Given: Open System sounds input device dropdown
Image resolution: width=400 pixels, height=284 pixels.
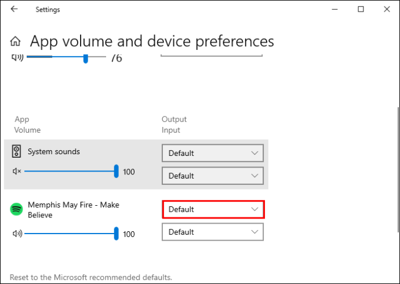Looking at the screenshot, I should [213, 176].
